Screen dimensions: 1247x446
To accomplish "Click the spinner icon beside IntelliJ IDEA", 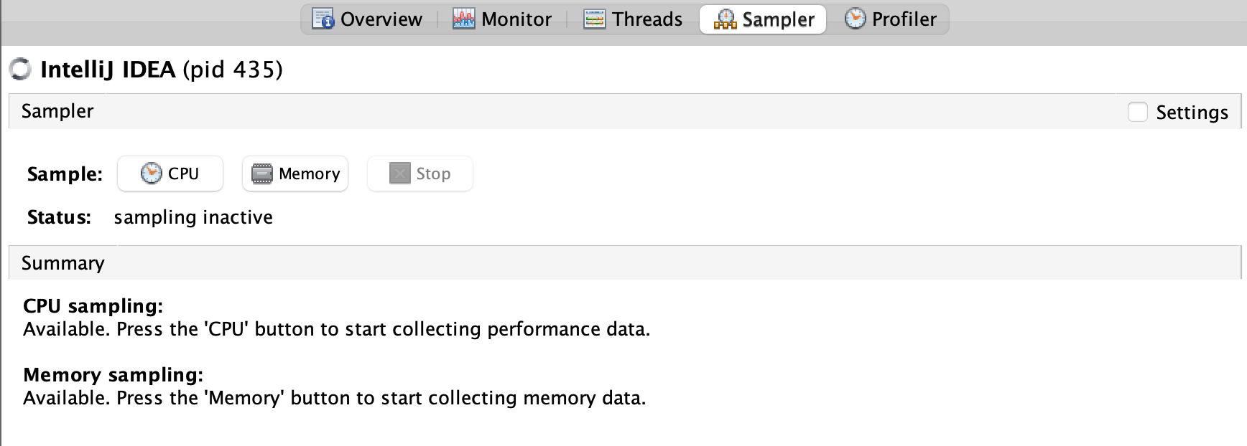I will click(20, 70).
